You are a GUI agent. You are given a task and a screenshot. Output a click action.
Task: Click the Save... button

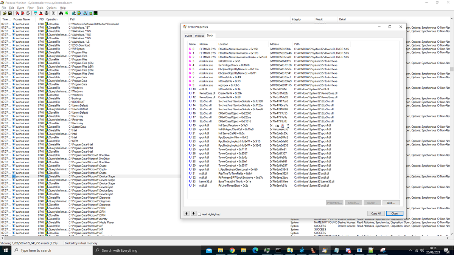click(x=391, y=203)
